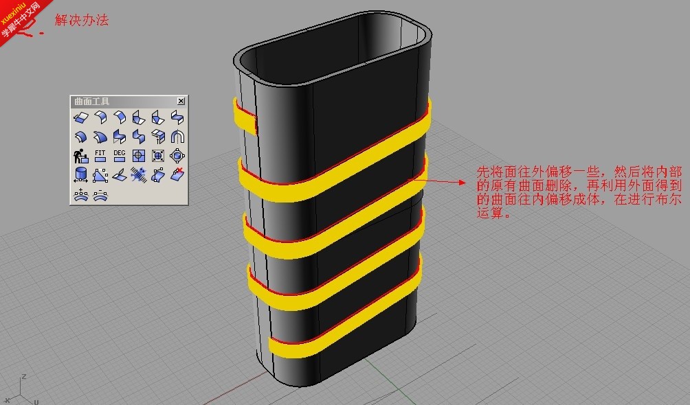Image resolution: width=690 pixels, height=405 pixels.
Task: Select the Match Surface tool icon
Action: tap(120, 137)
